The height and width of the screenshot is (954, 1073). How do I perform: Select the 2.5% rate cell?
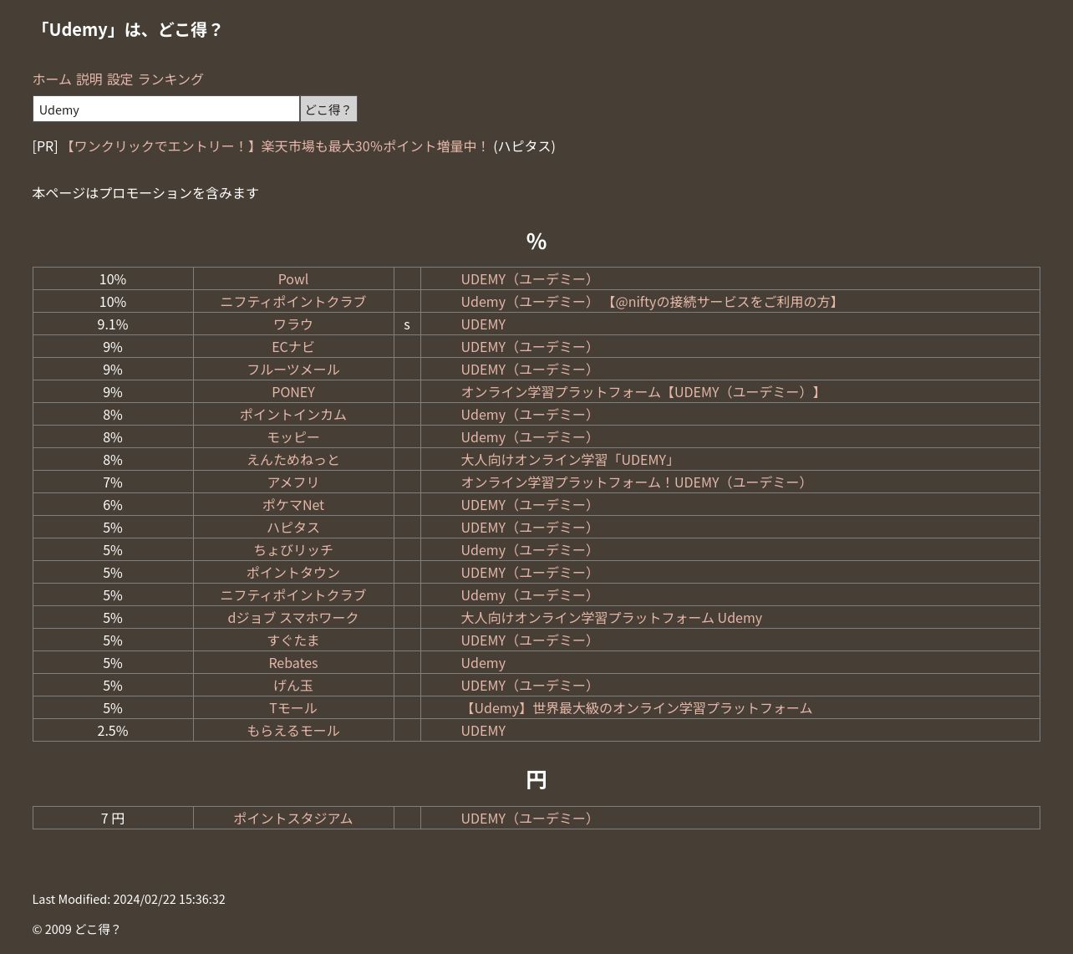tap(113, 730)
